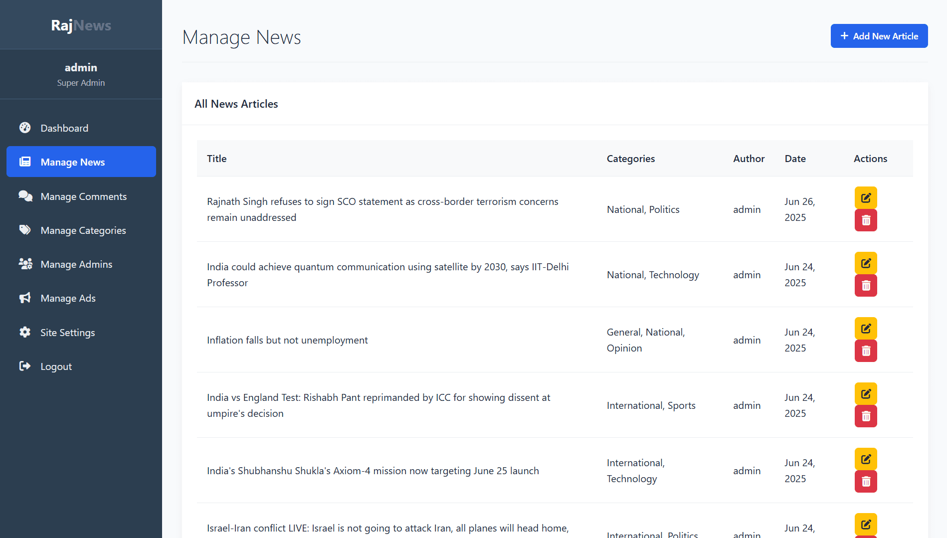947x538 pixels.
Task: Click the Add New Article button
Action: click(x=879, y=35)
